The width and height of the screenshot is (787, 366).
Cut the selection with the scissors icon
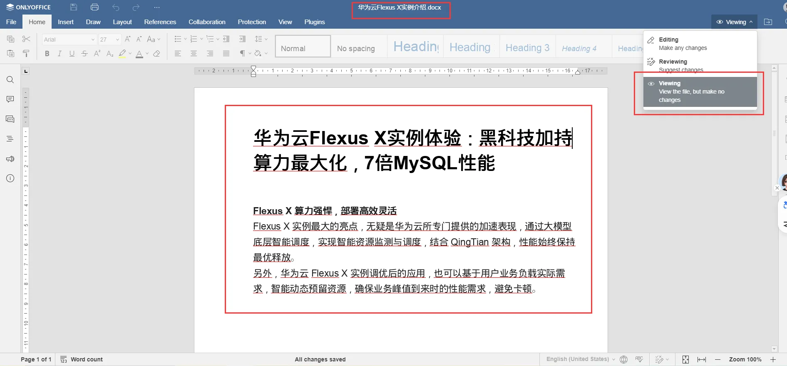pos(26,39)
